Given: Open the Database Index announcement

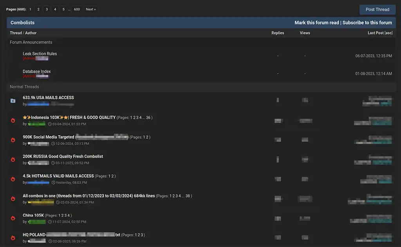Looking at the screenshot, I should (x=36, y=72).
